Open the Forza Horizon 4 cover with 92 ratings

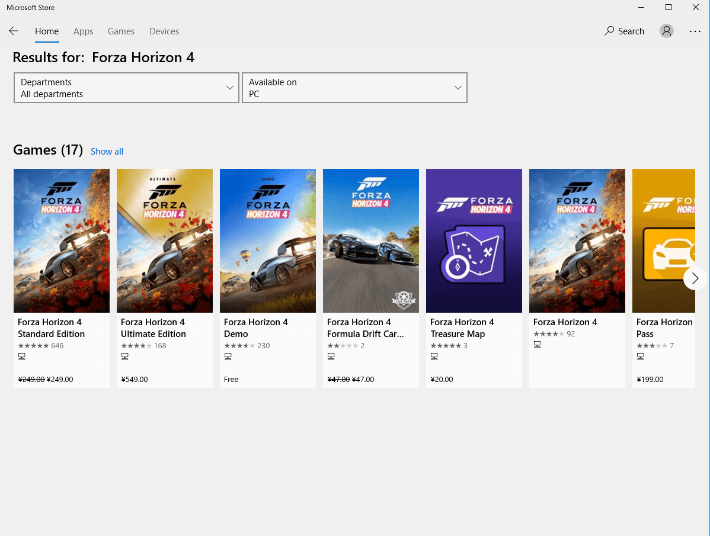[577, 240]
